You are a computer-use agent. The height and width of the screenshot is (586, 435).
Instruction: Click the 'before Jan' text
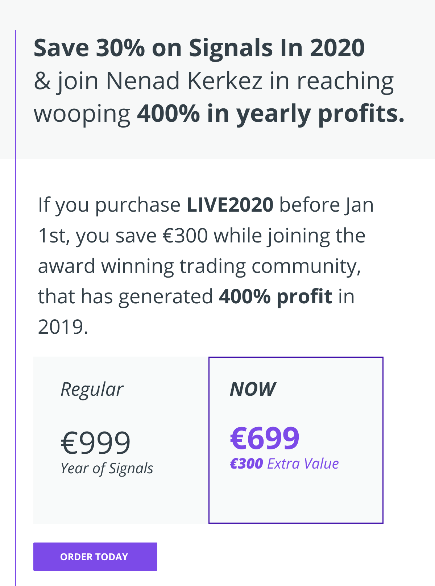coord(326,205)
